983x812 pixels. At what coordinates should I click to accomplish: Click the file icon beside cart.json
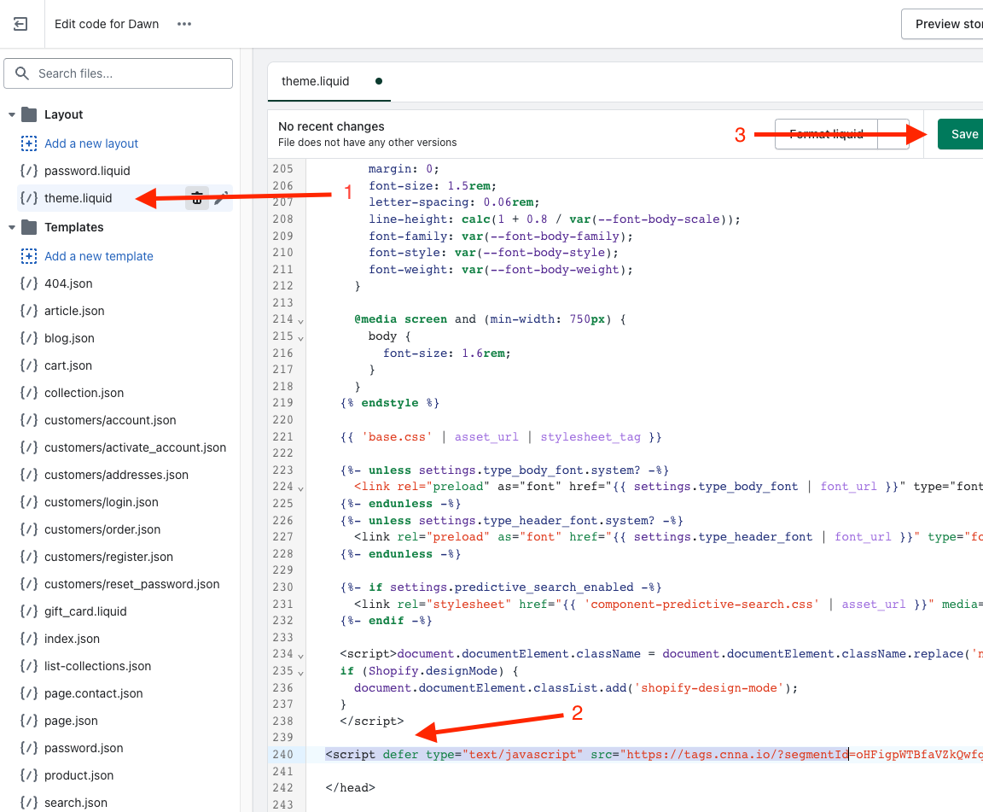29,365
